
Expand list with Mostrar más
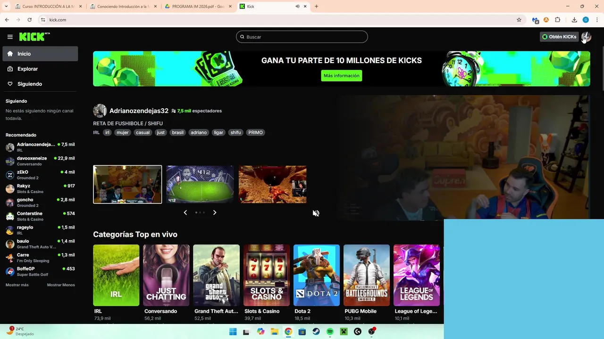point(17,285)
